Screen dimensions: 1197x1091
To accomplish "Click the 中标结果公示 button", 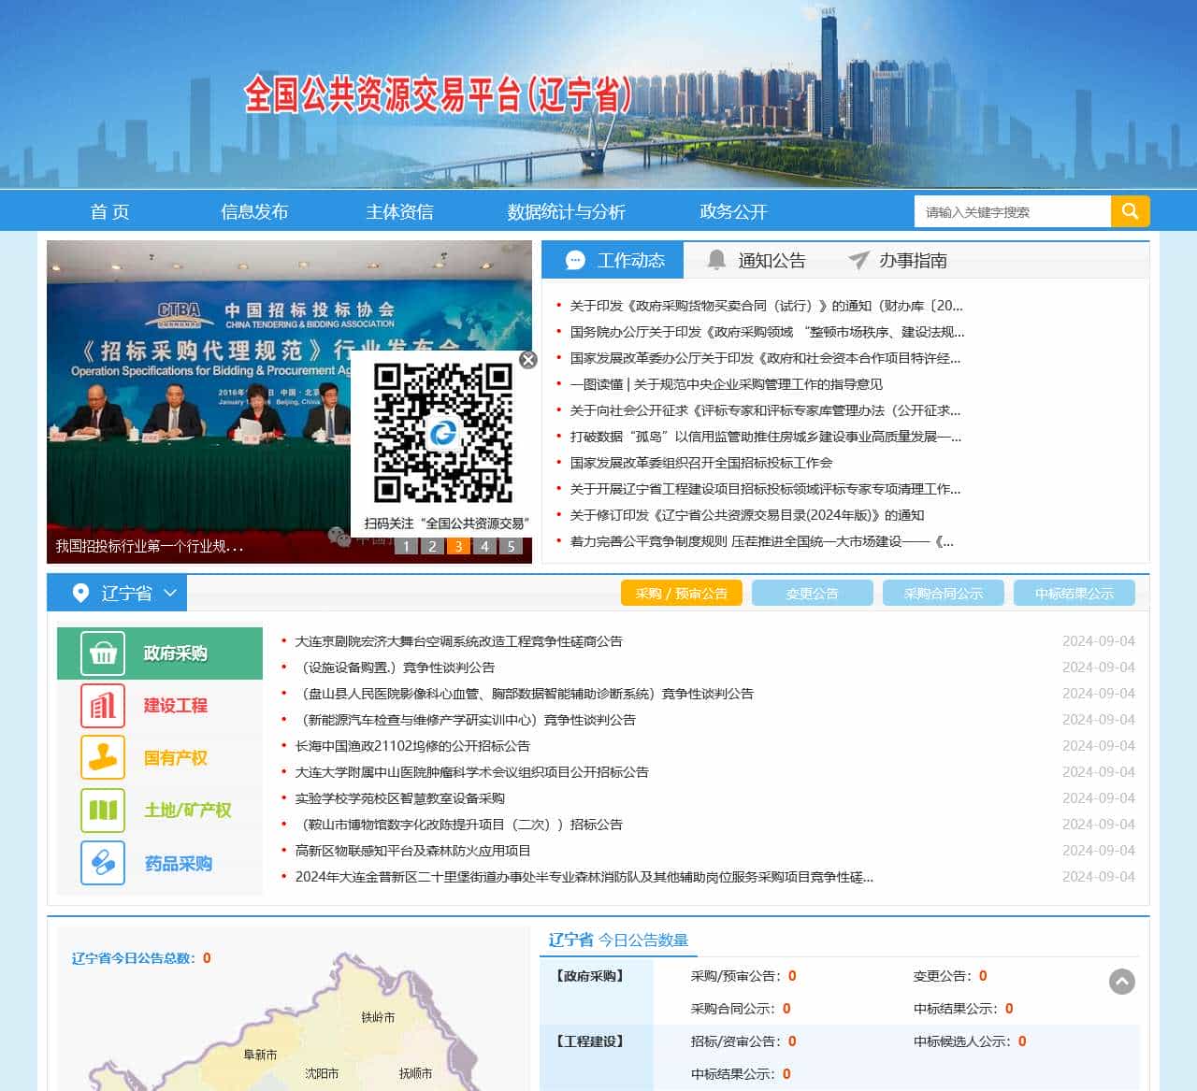I will (1074, 593).
